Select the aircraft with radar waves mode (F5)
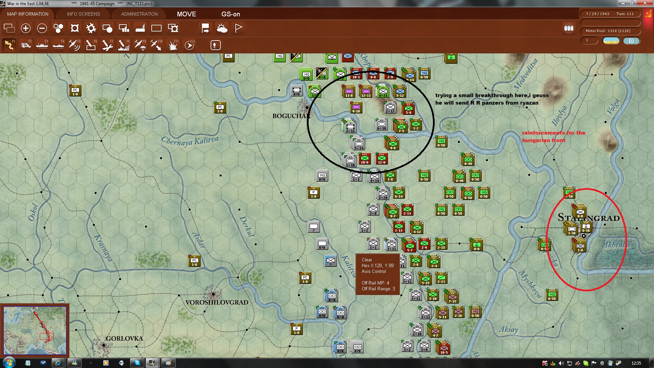654x368 pixels. 75,45
